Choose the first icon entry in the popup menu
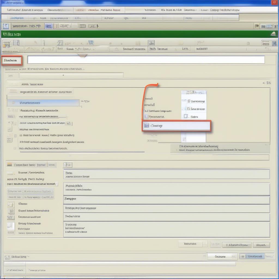 tap(196, 101)
